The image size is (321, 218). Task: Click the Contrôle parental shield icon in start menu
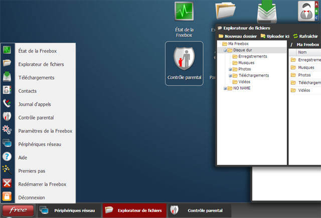click(x=7, y=116)
